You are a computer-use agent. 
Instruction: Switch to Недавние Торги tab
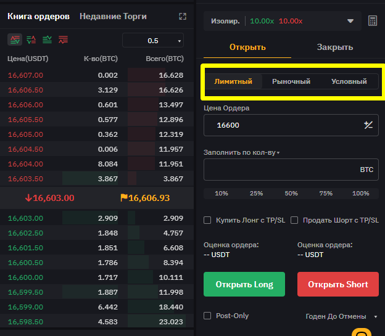[113, 17]
